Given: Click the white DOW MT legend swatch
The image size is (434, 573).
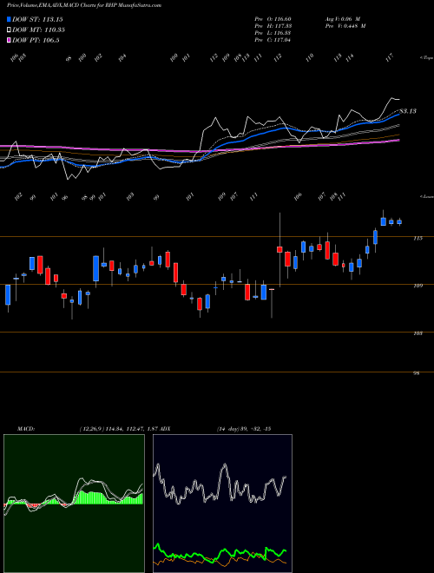Looking at the screenshot, I should (9, 30).
